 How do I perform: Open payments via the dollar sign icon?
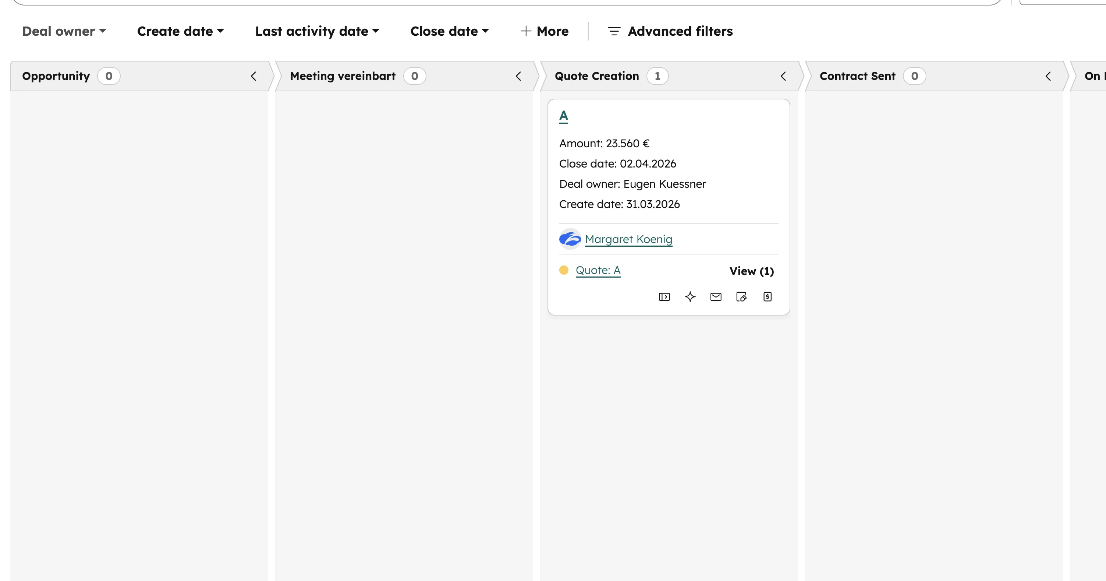[768, 296]
